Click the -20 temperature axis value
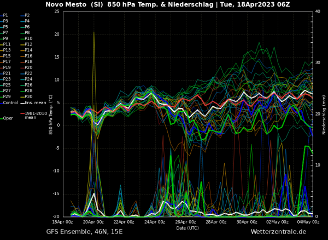 pyautogui.click(x=56, y=216)
